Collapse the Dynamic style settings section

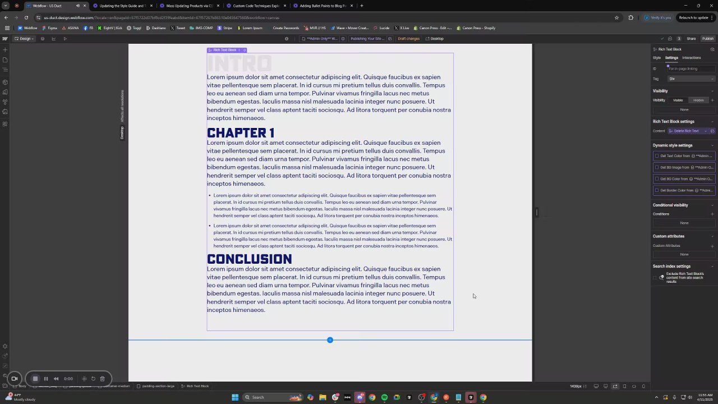(x=712, y=145)
